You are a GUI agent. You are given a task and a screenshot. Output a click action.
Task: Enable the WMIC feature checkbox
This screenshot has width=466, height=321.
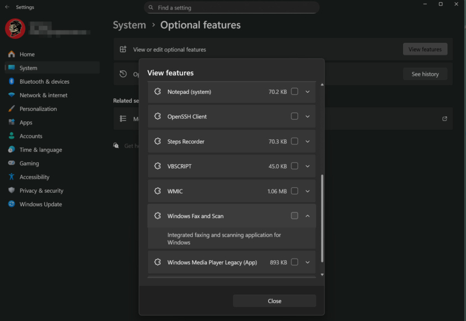[294, 191]
